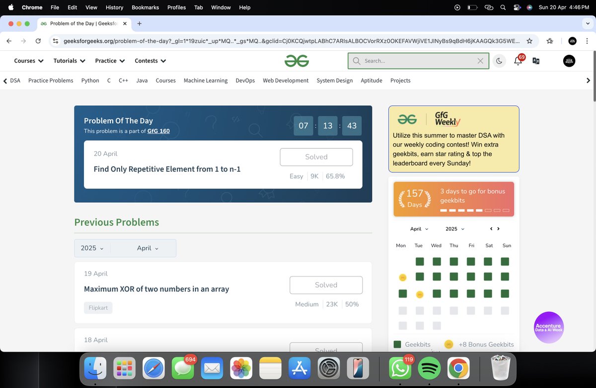
Task: Open the Bookmarks menu in menu bar
Action: [x=145, y=7]
